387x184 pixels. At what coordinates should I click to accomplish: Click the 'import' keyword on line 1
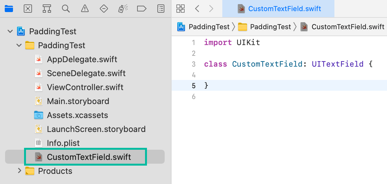click(x=218, y=43)
